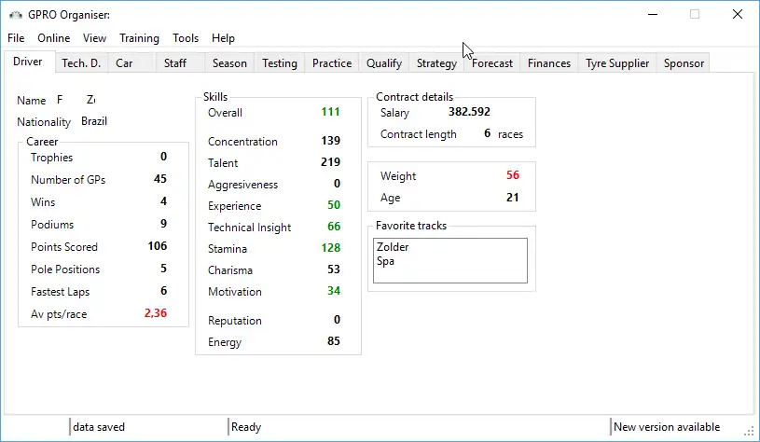The image size is (760, 442).
Task: Click the Salary value 382.592
Action: click(469, 112)
